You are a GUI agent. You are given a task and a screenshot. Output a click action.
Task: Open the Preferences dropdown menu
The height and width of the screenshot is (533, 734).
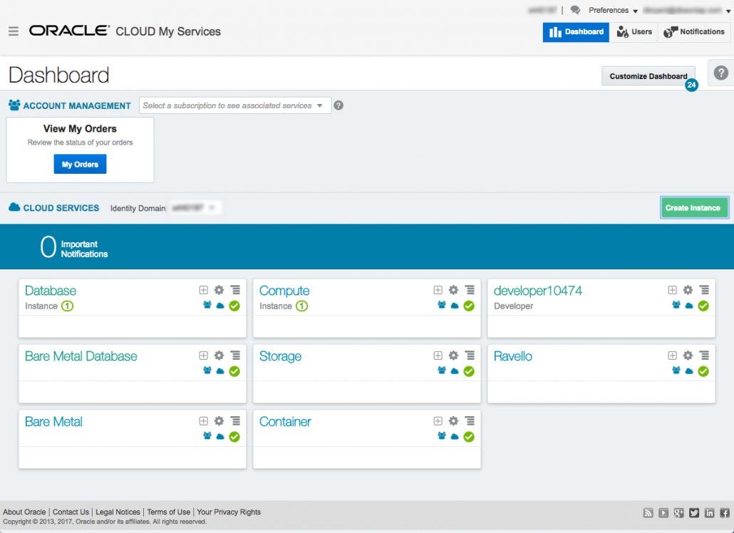(x=613, y=10)
